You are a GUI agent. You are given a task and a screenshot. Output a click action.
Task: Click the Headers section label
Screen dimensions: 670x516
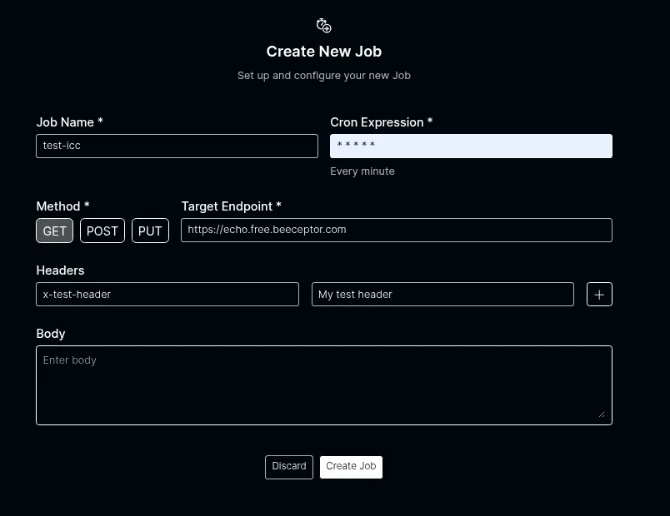pyautogui.click(x=60, y=270)
